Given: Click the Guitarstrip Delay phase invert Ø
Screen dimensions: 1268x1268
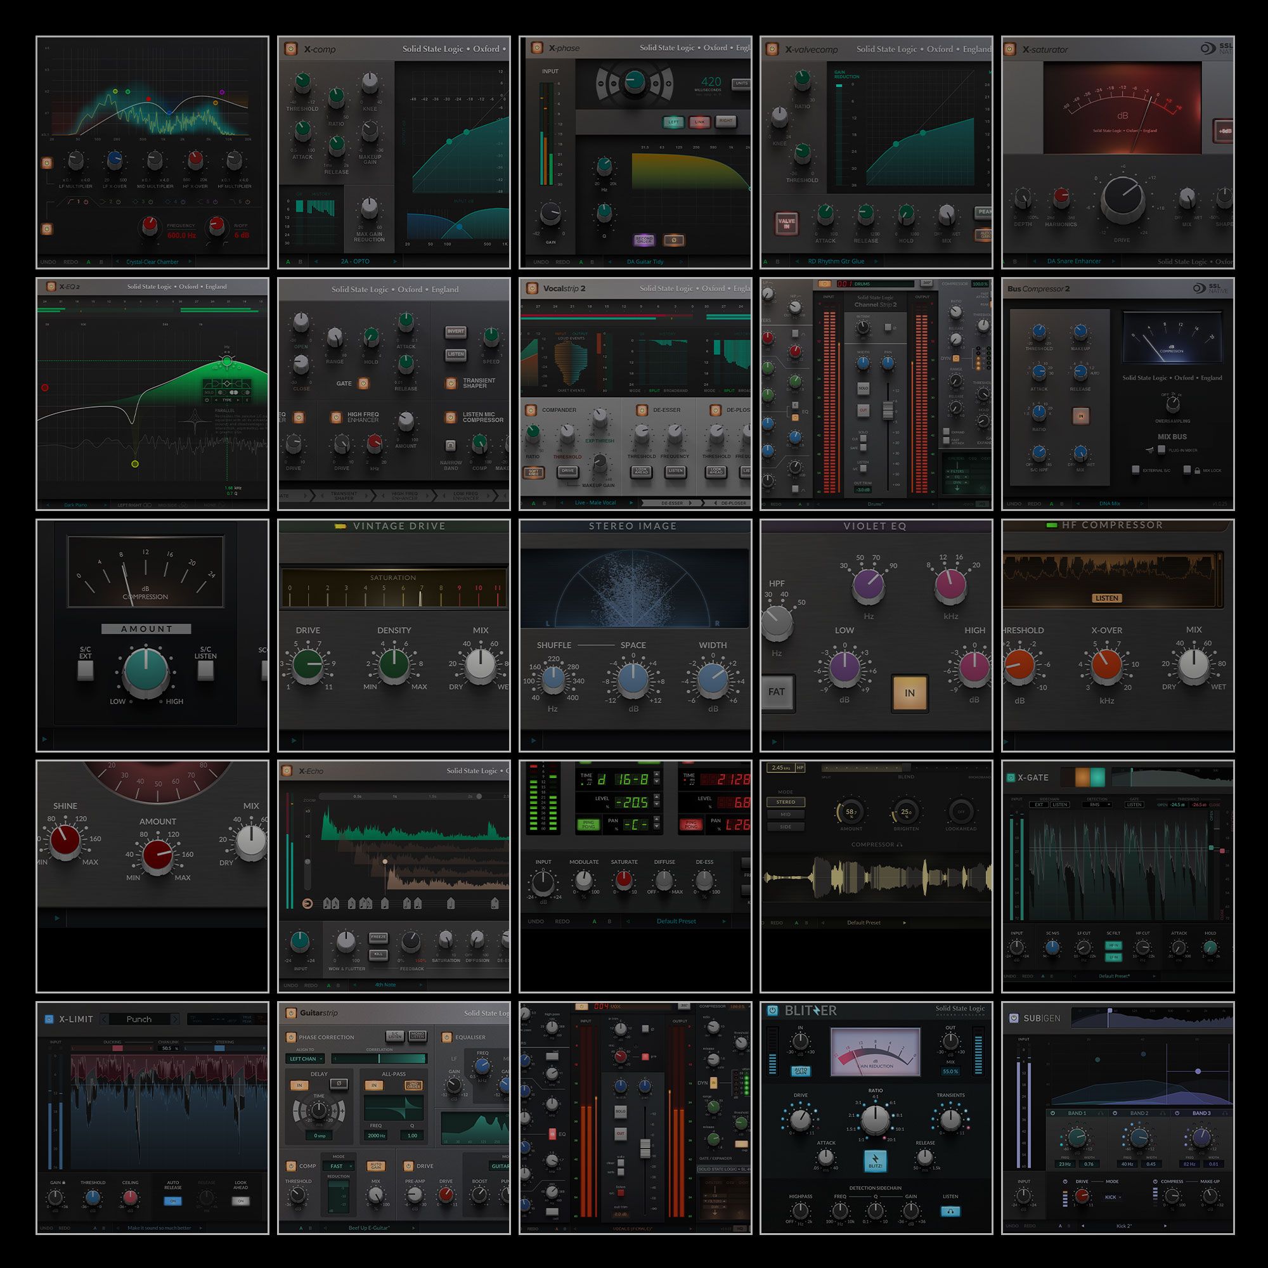Looking at the screenshot, I should [x=339, y=1084].
